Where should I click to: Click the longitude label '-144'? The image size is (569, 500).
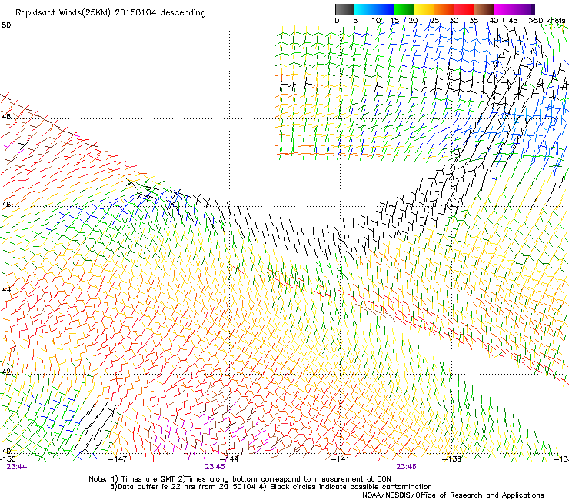pyautogui.click(x=229, y=459)
